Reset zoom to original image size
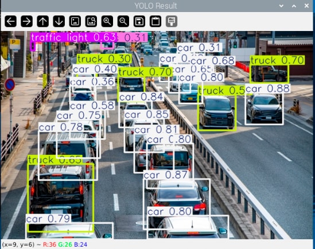The width and height of the screenshot is (315, 249). [x=75, y=21]
